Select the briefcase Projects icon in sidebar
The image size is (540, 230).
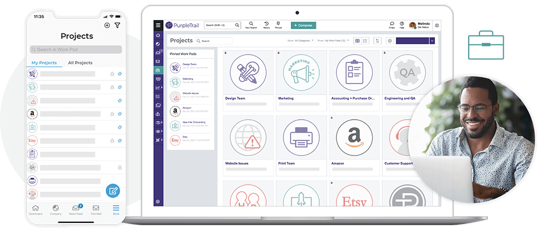point(158,70)
